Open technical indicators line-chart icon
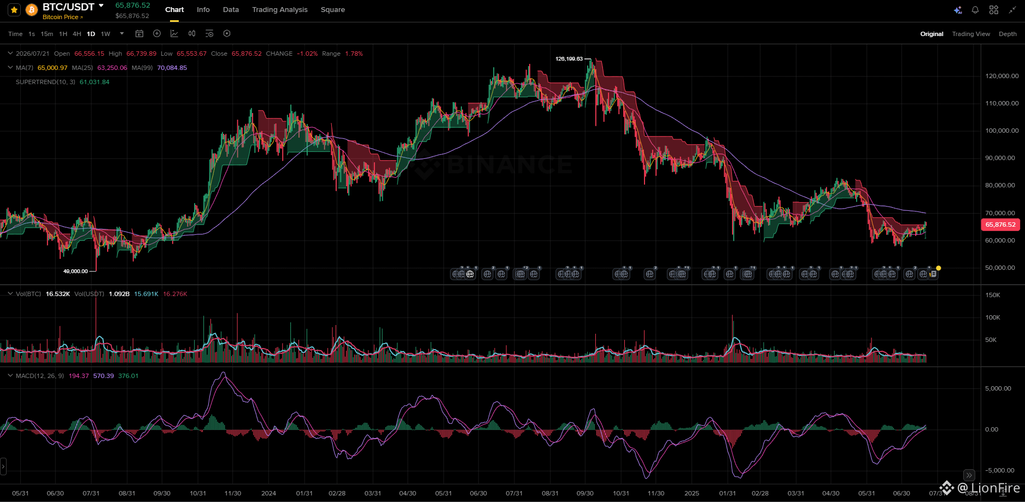 (x=174, y=34)
